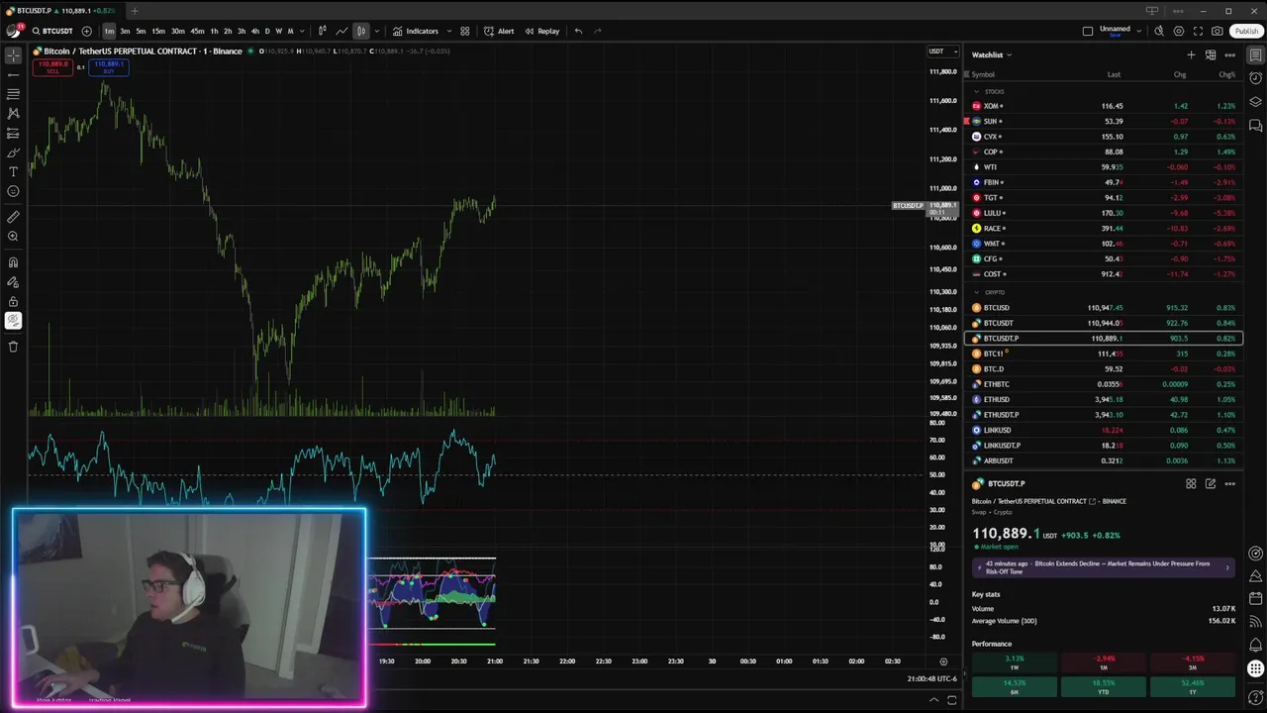Create a price Alert
Viewport: 1267px width, 713px height.
(x=499, y=31)
